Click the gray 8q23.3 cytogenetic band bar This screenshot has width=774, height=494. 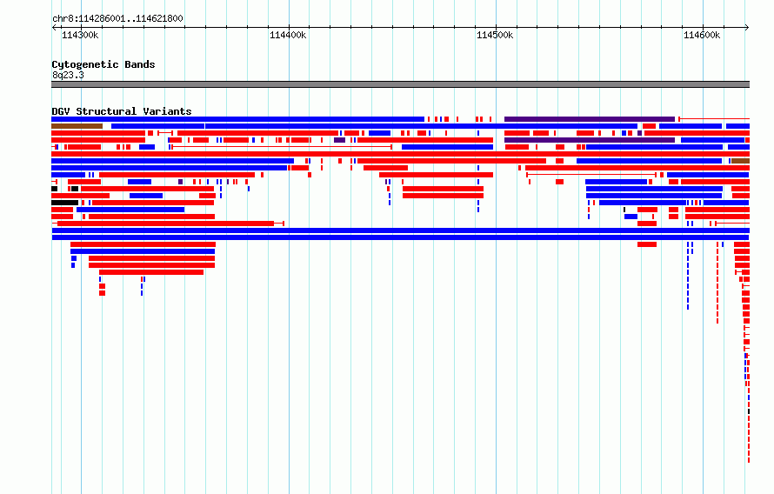pos(400,84)
